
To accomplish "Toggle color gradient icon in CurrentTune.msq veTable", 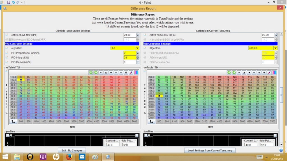I will pos(274,73).
